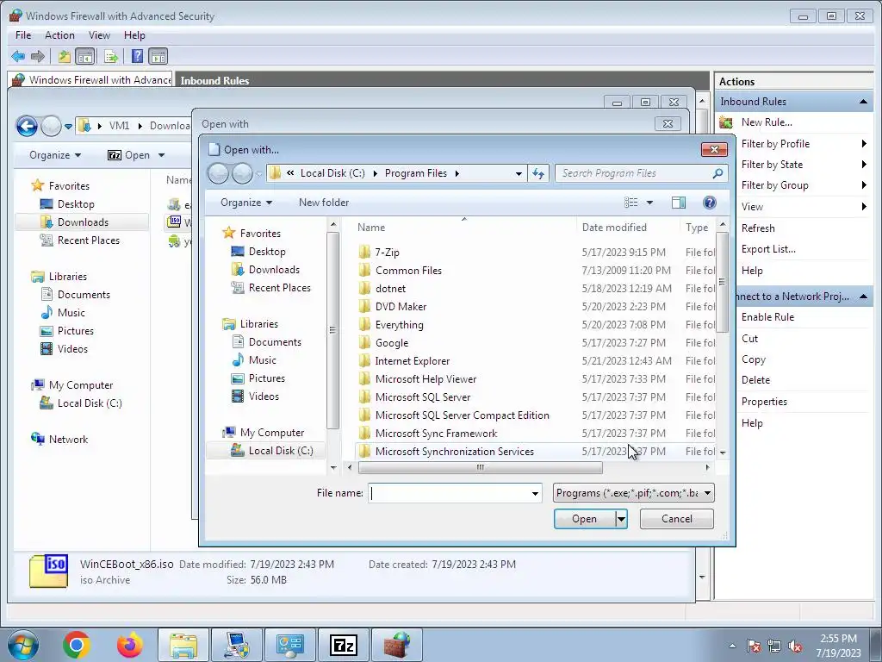The image size is (882, 662).
Task: Click Delete in Actions pane
Action: pyautogui.click(x=755, y=380)
